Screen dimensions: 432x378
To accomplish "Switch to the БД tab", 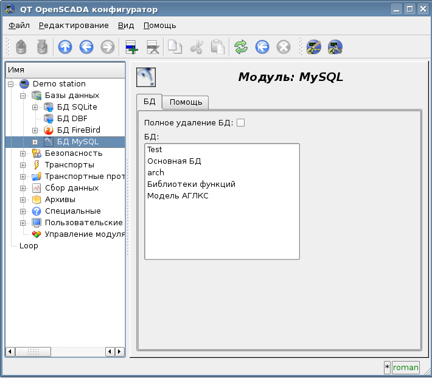I will point(149,102).
